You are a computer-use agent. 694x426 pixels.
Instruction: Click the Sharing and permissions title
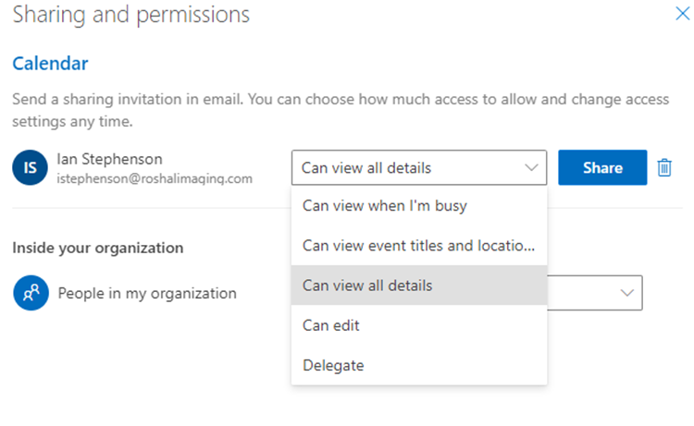pyautogui.click(x=131, y=15)
